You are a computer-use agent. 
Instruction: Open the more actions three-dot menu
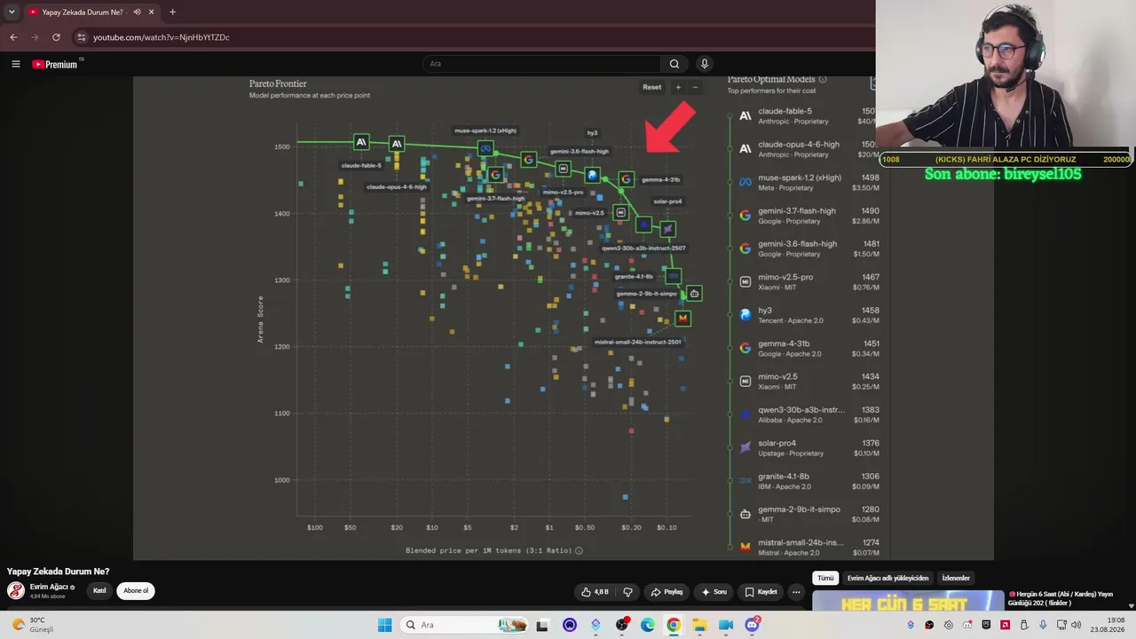(x=796, y=592)
